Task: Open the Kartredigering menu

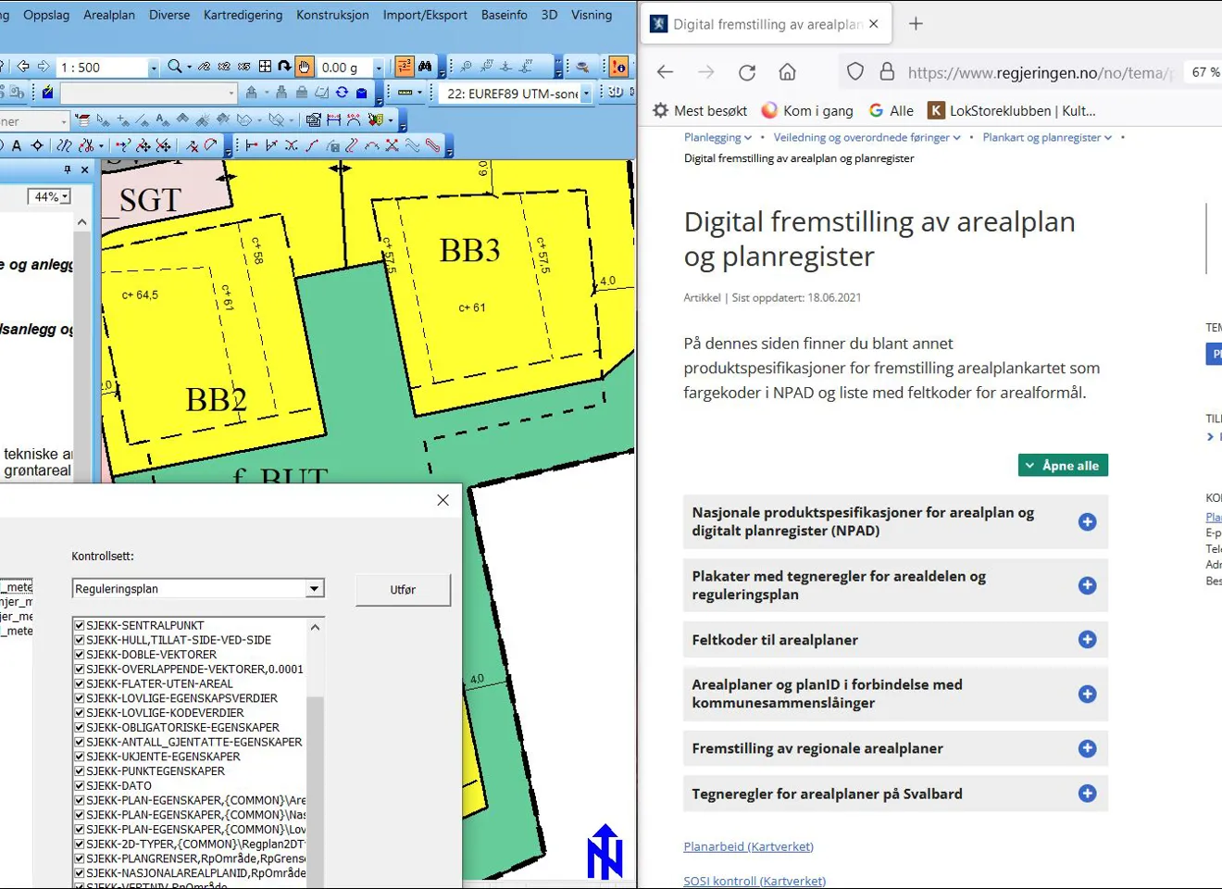Action: click(243, 15)
